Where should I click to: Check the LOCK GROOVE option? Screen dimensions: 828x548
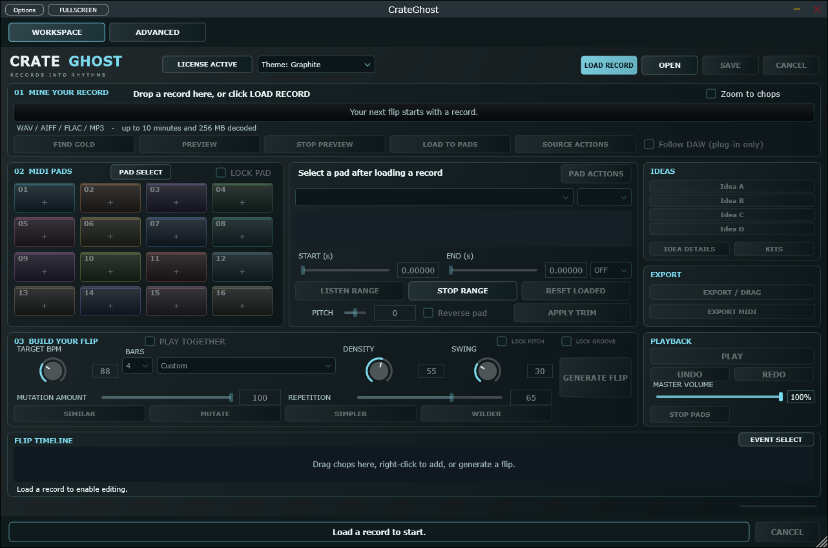point(566,341)
